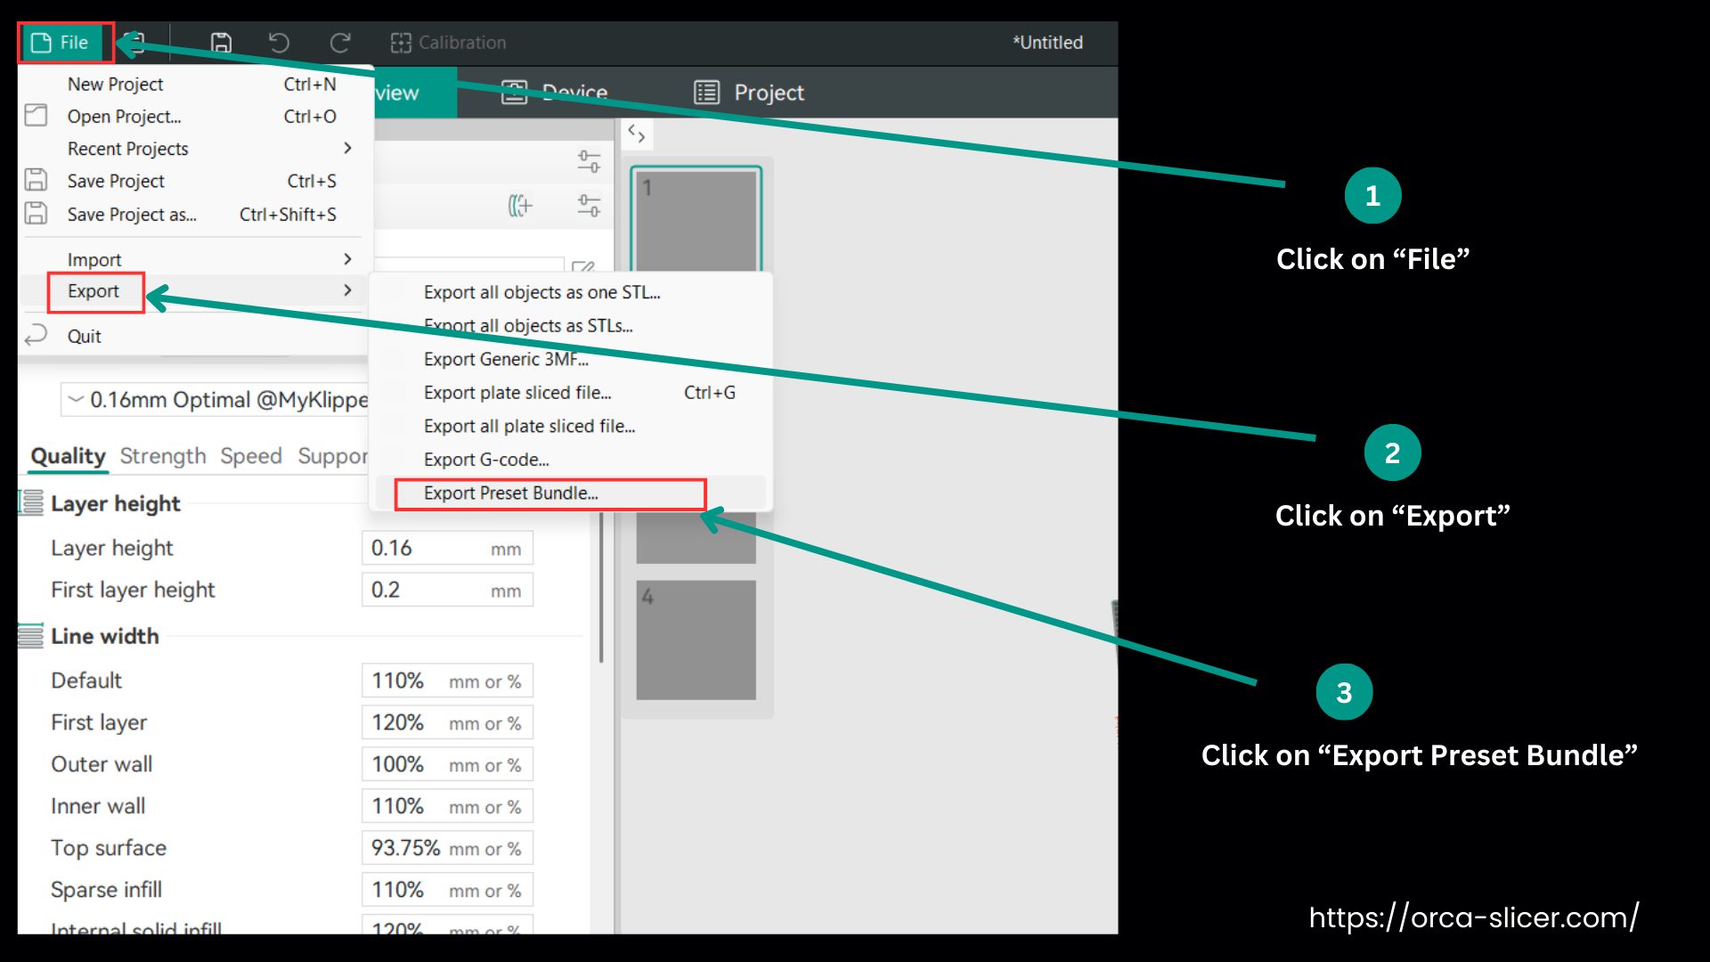
Task: Click the add filament icon
Action: click(x=520, y=206)
